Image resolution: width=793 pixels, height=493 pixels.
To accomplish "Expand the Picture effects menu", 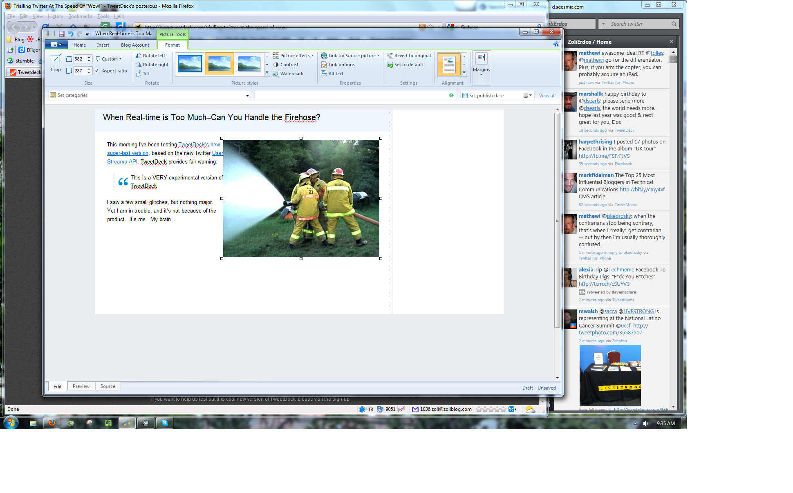I will tap(293, 56).
